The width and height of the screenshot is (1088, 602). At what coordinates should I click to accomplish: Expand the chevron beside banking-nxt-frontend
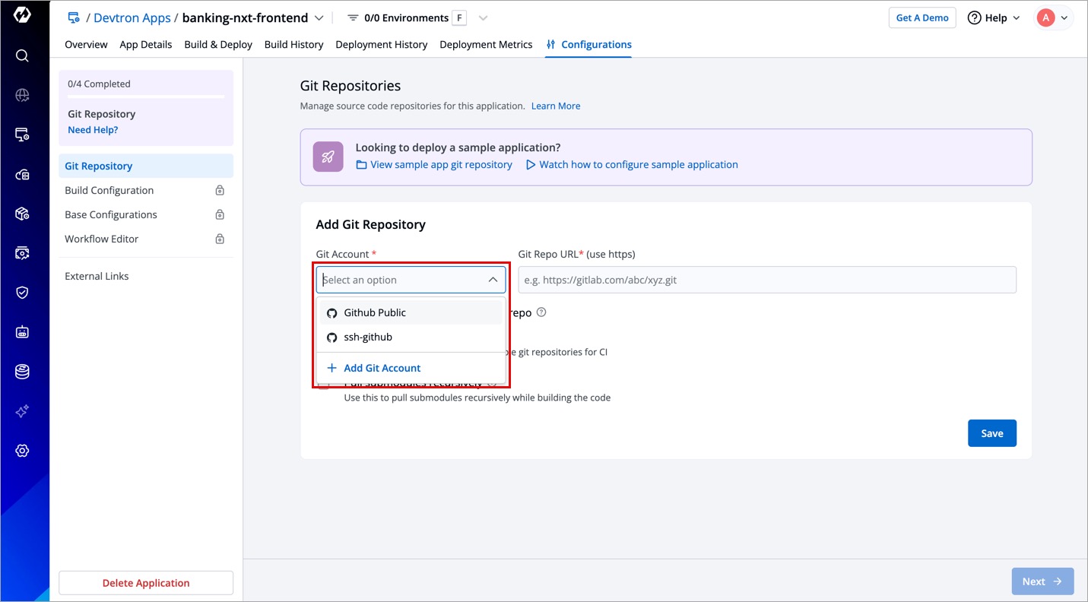[319, 18]
